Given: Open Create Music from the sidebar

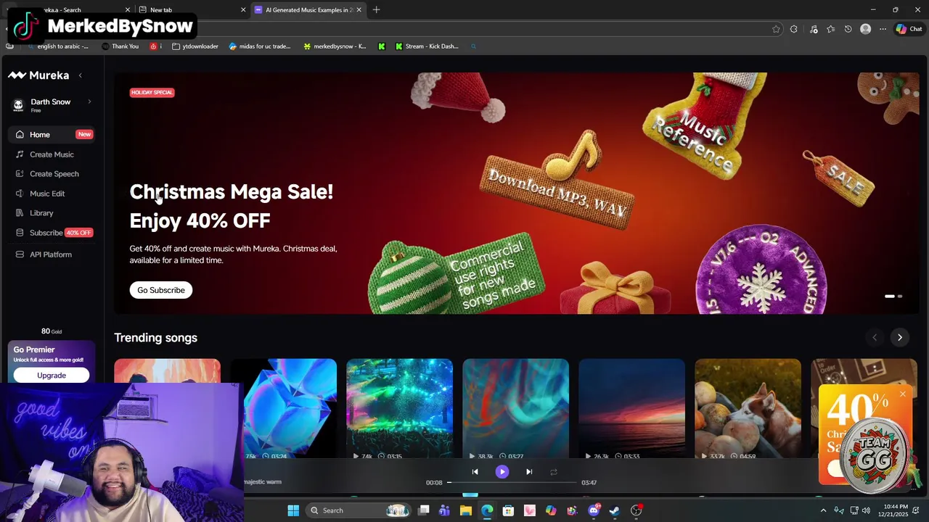Looking at the screenshot, I should [52, 154].
